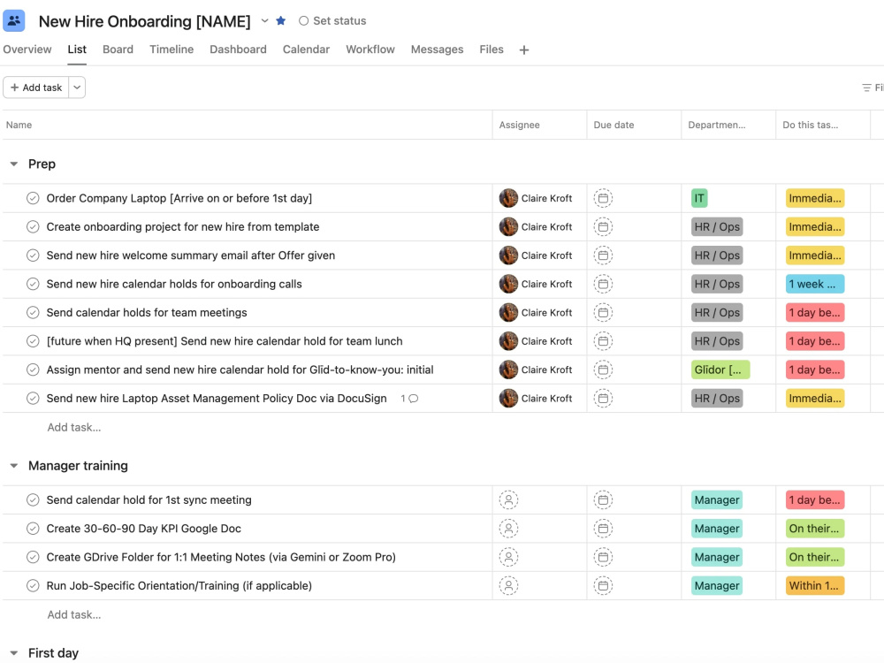884x663 pixels.
Task: Complete Laptop Asset Management Policy Doc task
Action: tap(33, 398)
